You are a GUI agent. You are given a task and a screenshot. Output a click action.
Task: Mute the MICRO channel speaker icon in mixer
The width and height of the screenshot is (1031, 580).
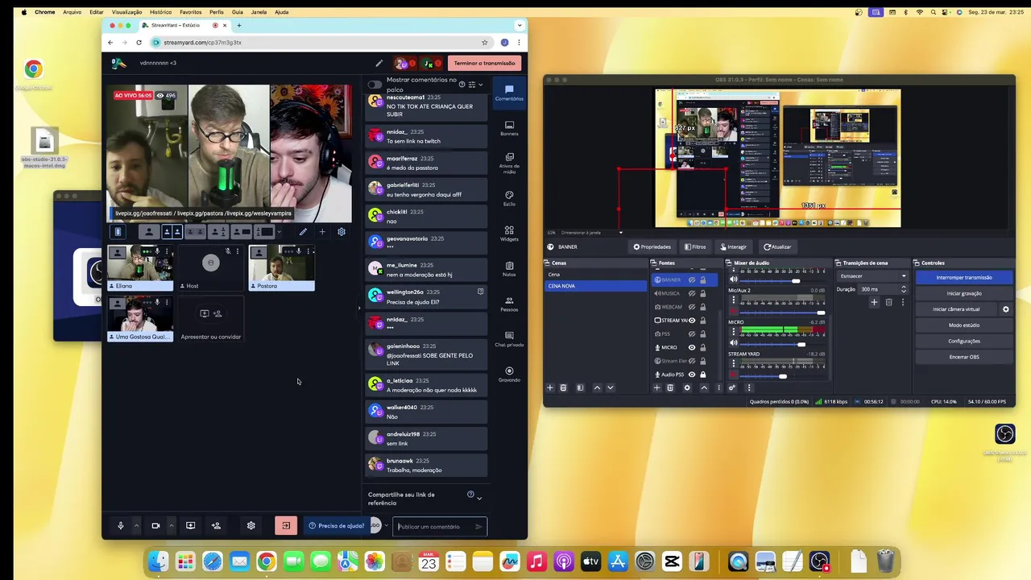(x=733, y=344)
